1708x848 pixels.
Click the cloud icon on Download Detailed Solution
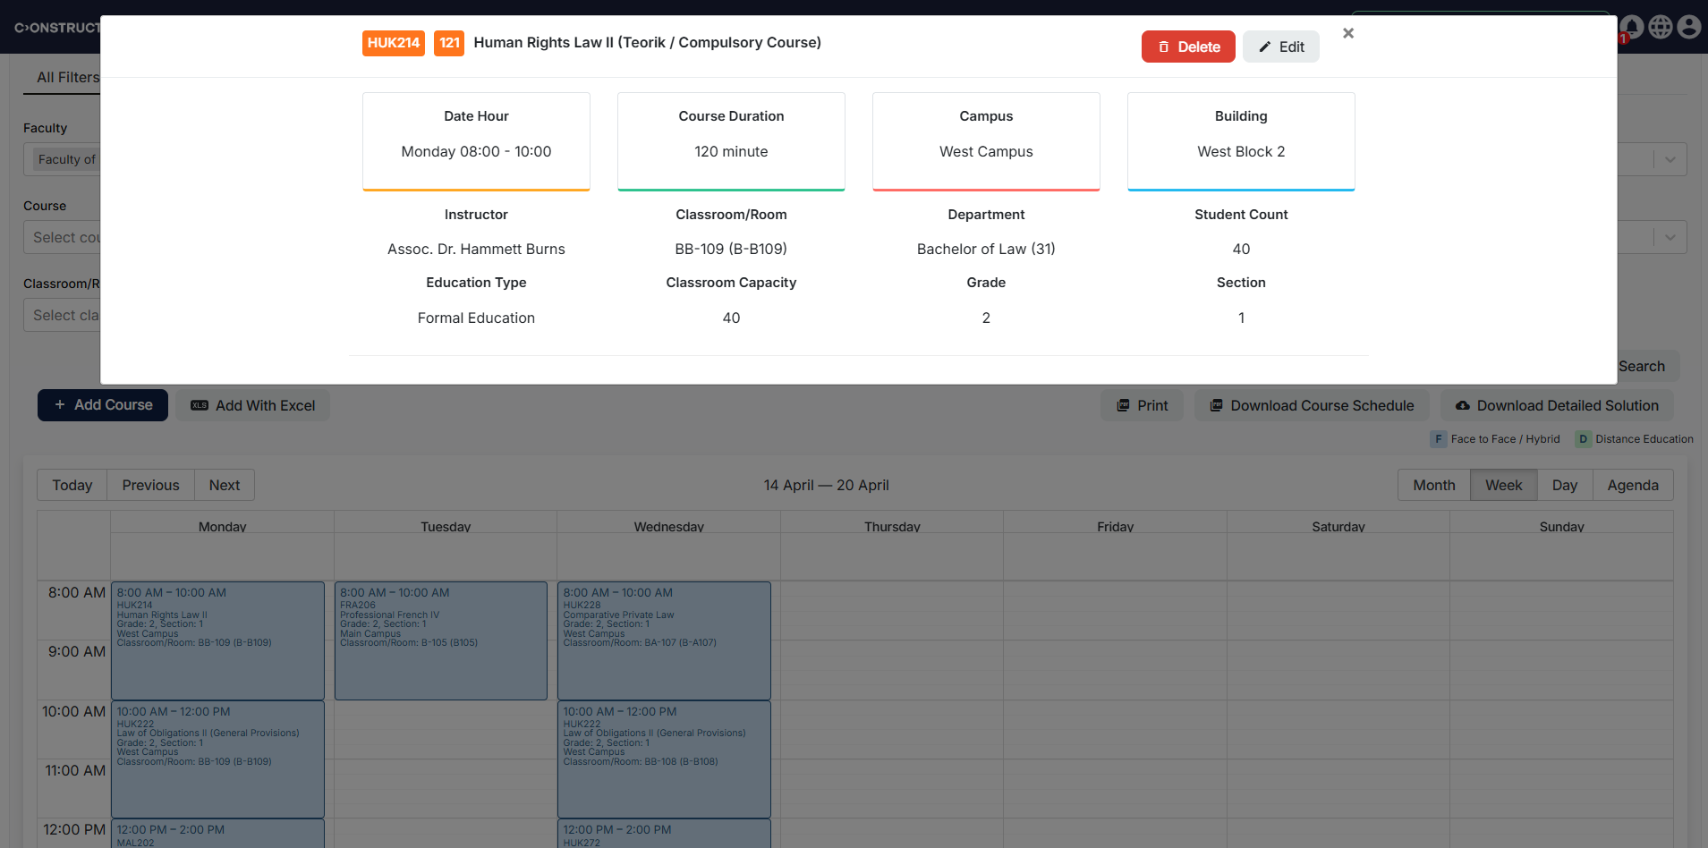(x=1462, y=405)
